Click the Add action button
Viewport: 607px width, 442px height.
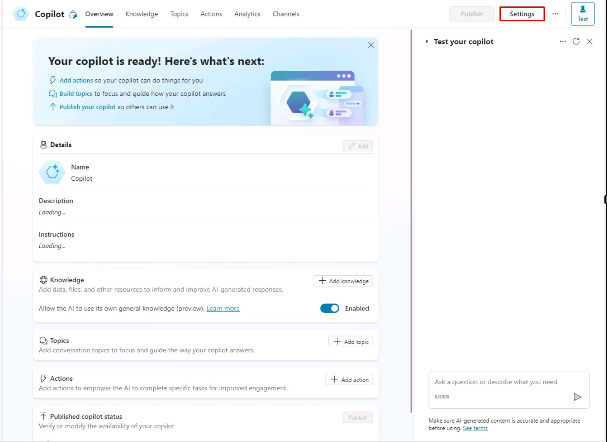(349, 380)
